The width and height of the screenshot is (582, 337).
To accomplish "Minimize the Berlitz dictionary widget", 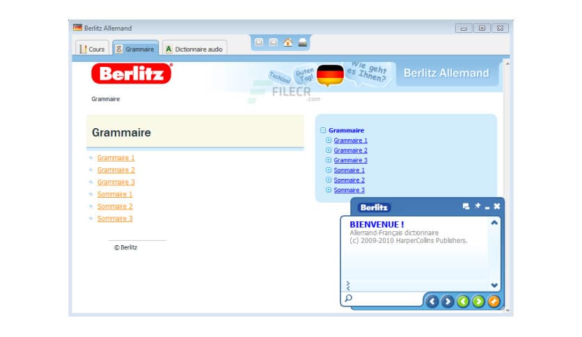I will point(487,207).
